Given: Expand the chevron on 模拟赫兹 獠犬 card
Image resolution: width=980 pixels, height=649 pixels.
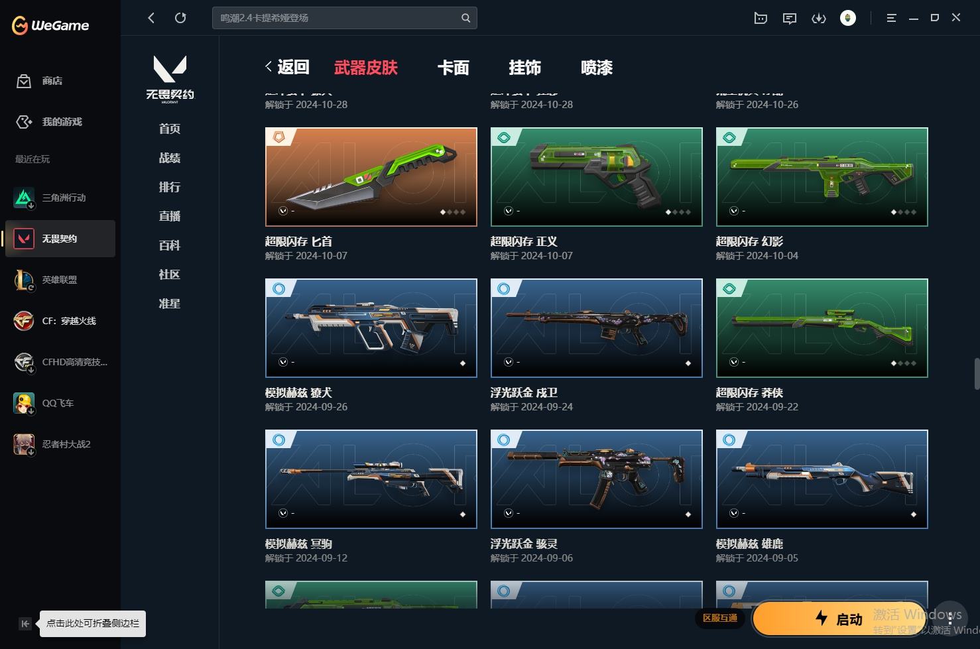Looking at the screenshot, I should tap(283, 362).
